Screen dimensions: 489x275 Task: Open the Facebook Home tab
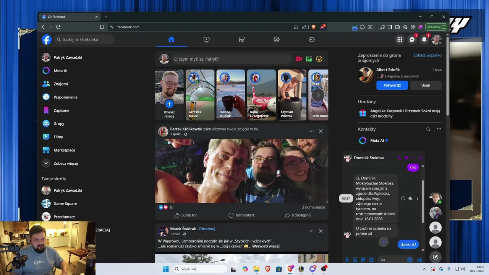point(171,39)
